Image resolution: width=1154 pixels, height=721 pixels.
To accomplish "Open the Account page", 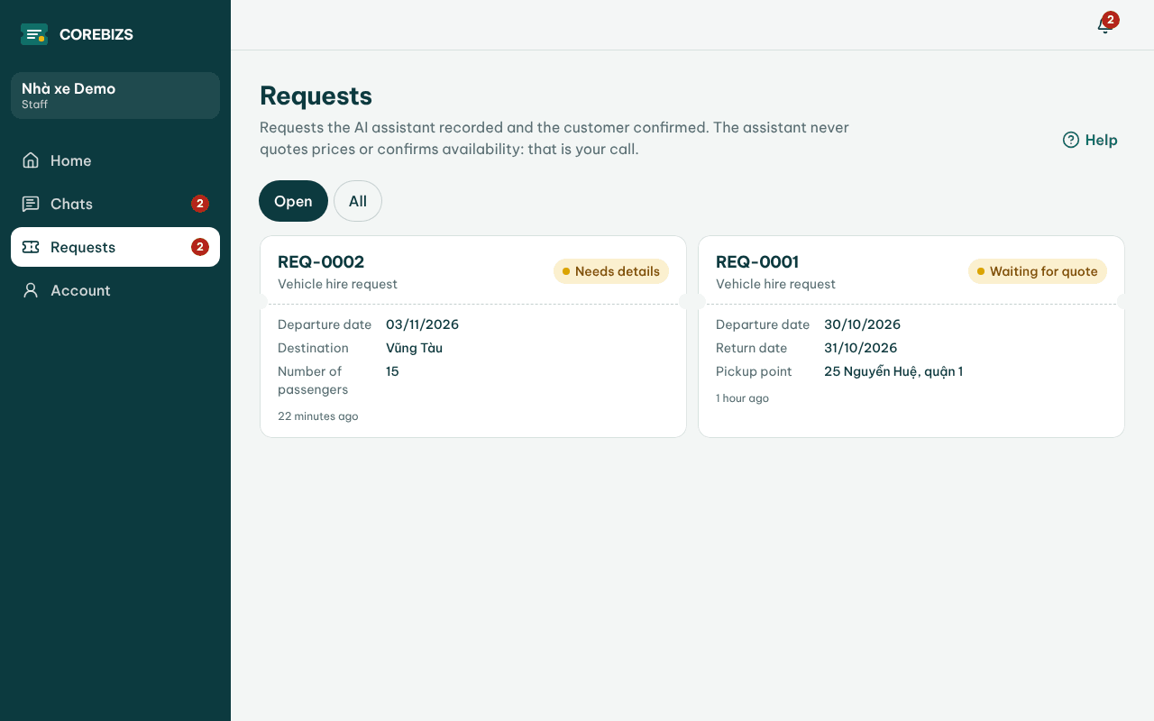I will [x=115, y=290].
